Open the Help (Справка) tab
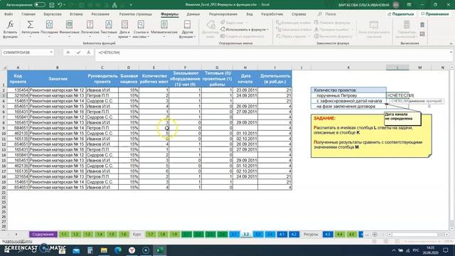The image size is (455, 256). tap(299, 14)
